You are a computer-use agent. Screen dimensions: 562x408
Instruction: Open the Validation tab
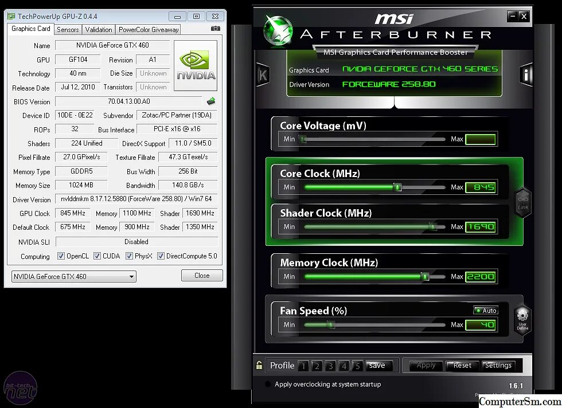[x=99, y=30]
